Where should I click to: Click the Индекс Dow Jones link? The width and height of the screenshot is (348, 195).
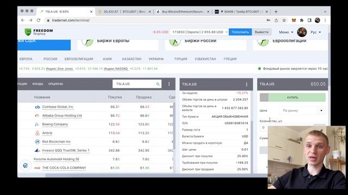coord(59,69)
